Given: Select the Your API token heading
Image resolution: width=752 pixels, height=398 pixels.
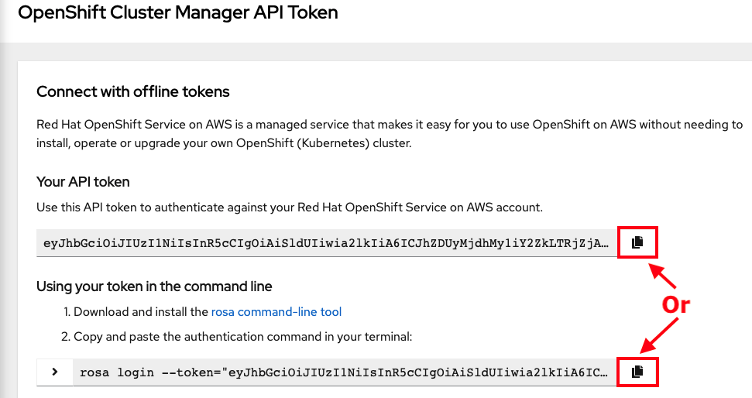Looking at the screenshot, I should pyautogui.click(x=83, y=182).
